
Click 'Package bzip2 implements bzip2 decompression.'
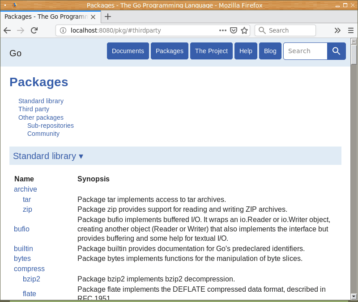coord(156,279)
